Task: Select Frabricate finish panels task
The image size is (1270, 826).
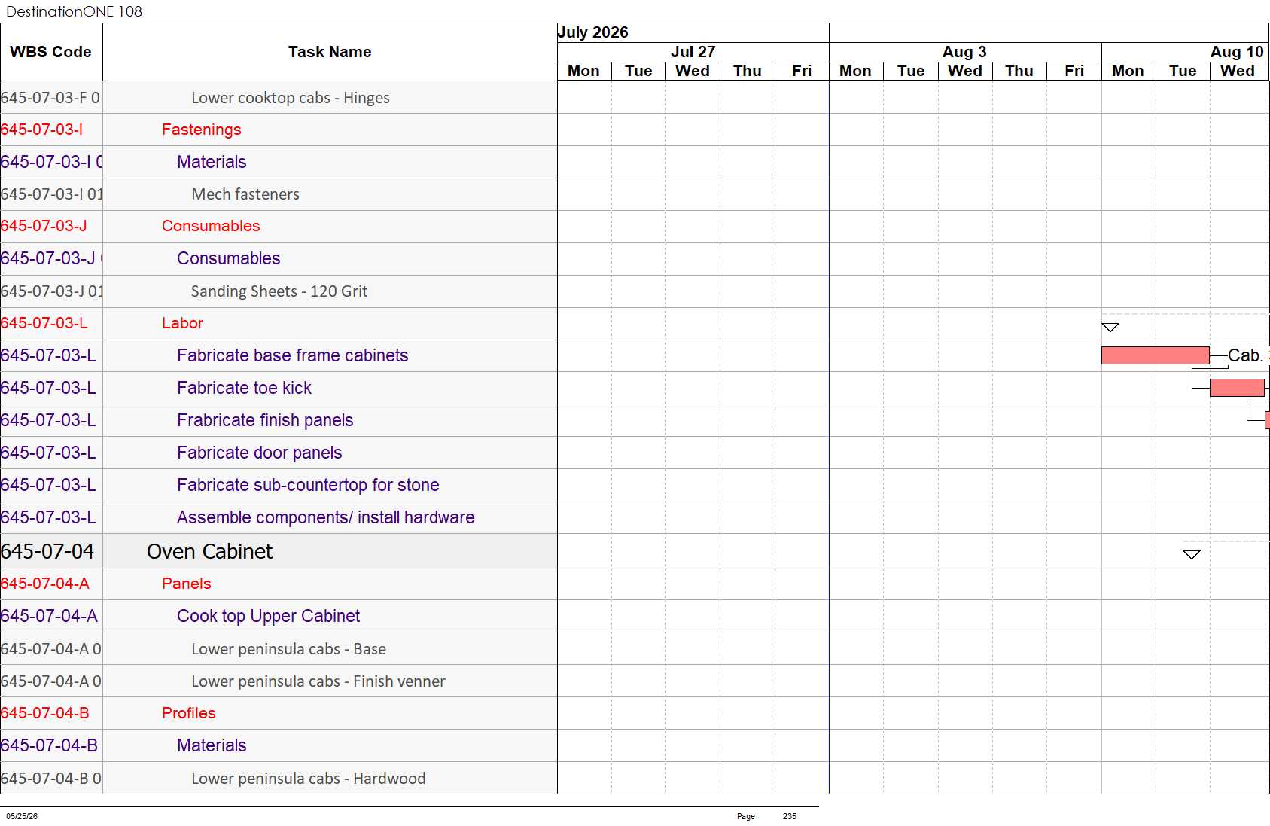Action: pyautogui.click(x=265, y=420)
